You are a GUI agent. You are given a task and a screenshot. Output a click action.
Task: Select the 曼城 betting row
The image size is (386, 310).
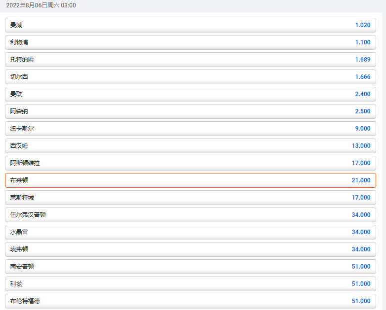190,25
